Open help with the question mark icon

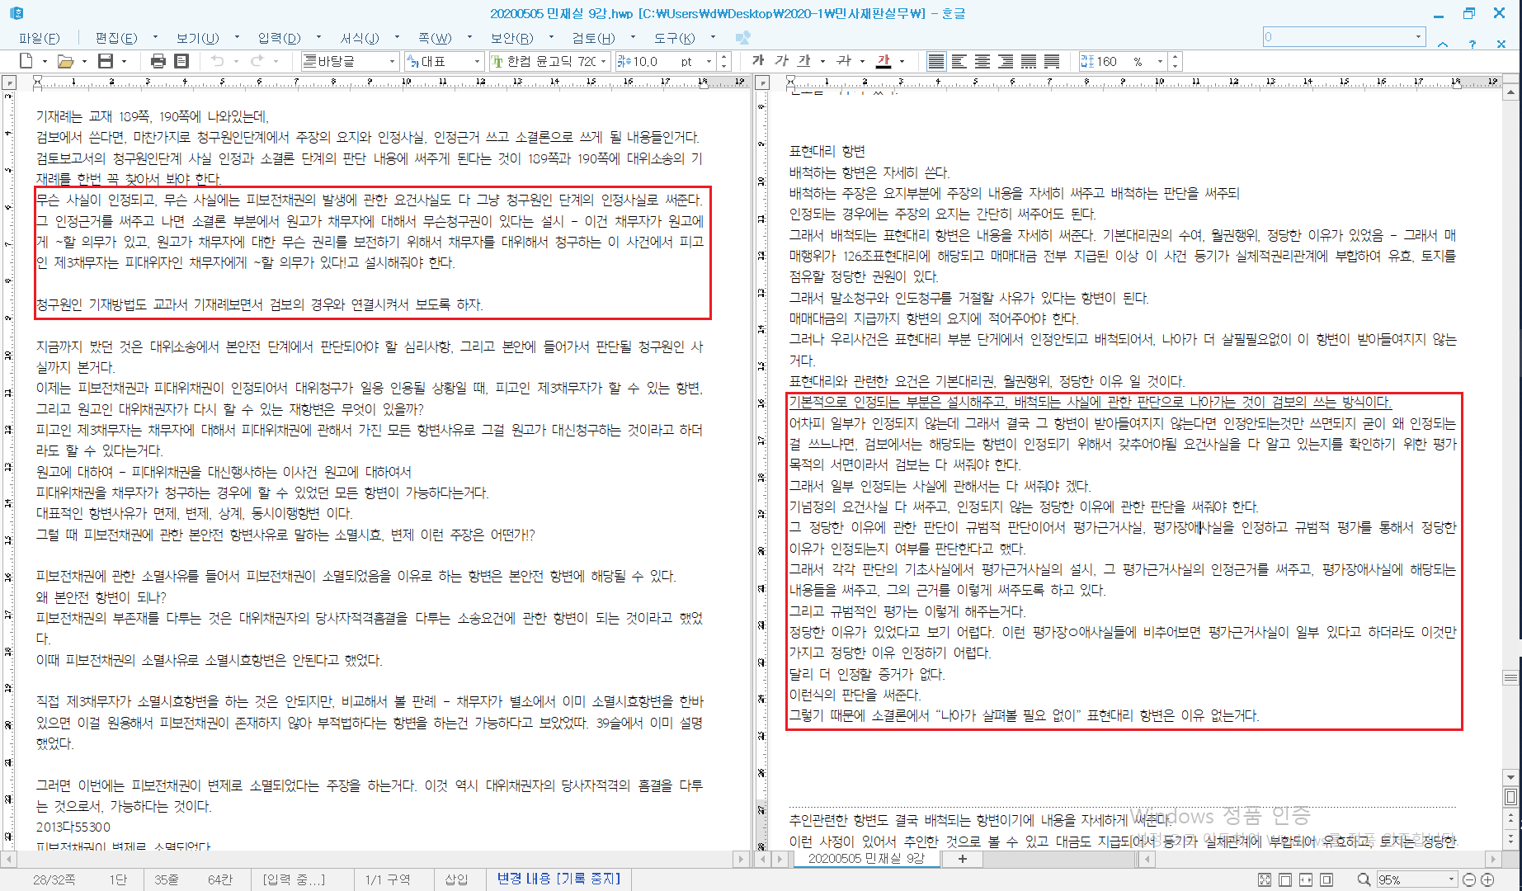[x=1473, y=44]
